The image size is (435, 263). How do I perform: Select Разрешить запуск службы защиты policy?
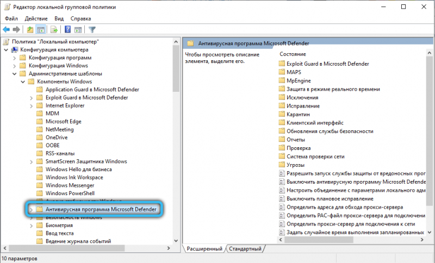click(x=356, y=173)
